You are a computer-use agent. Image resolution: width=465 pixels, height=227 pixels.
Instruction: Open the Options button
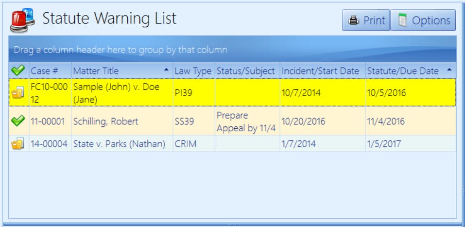coord(423,20)
